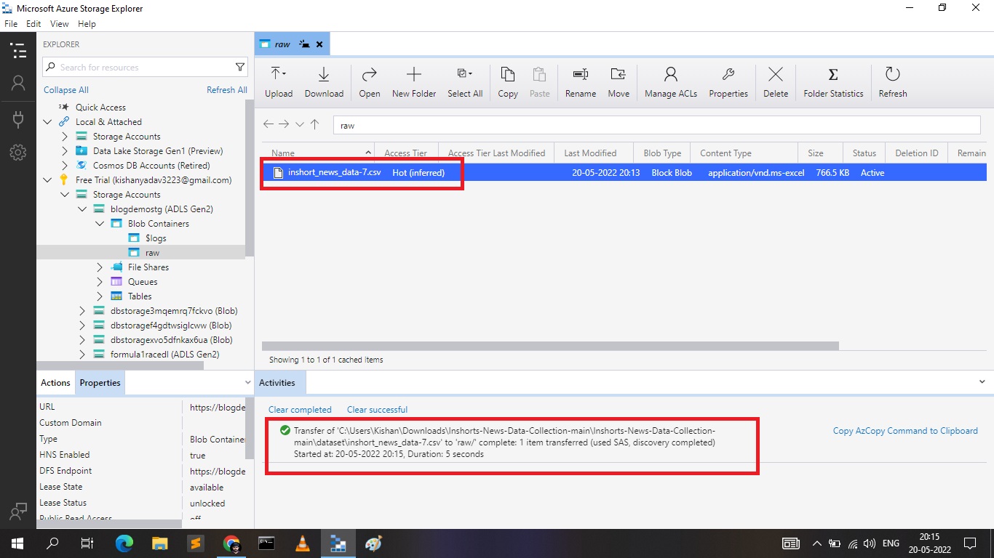Select the inshort_news_data-7.csv file row

tap(624, 173)
